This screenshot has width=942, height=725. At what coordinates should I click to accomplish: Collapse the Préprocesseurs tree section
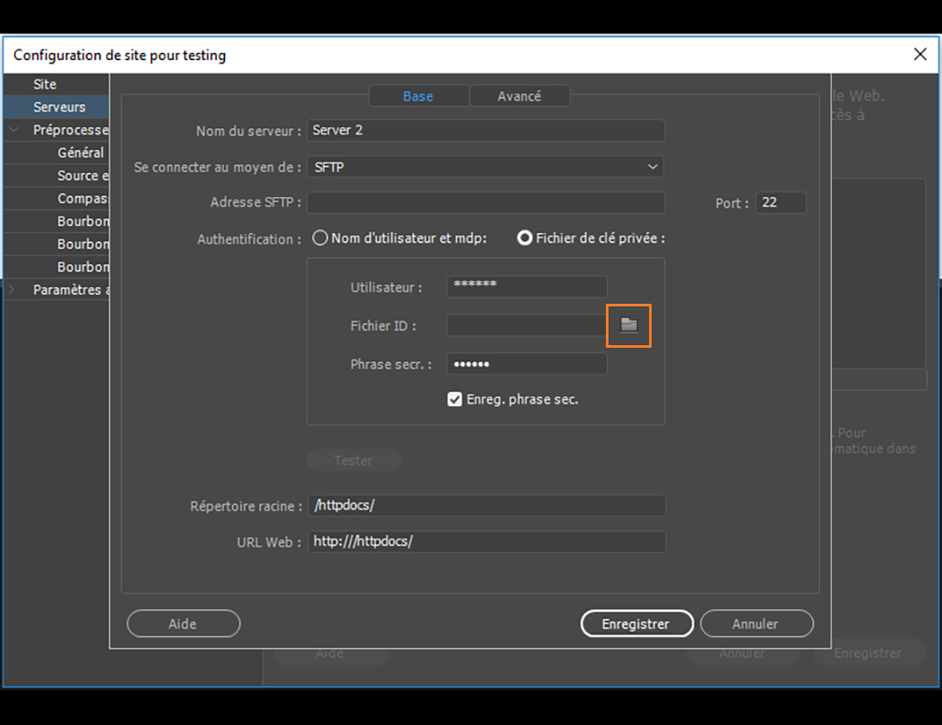click(13, 130)
